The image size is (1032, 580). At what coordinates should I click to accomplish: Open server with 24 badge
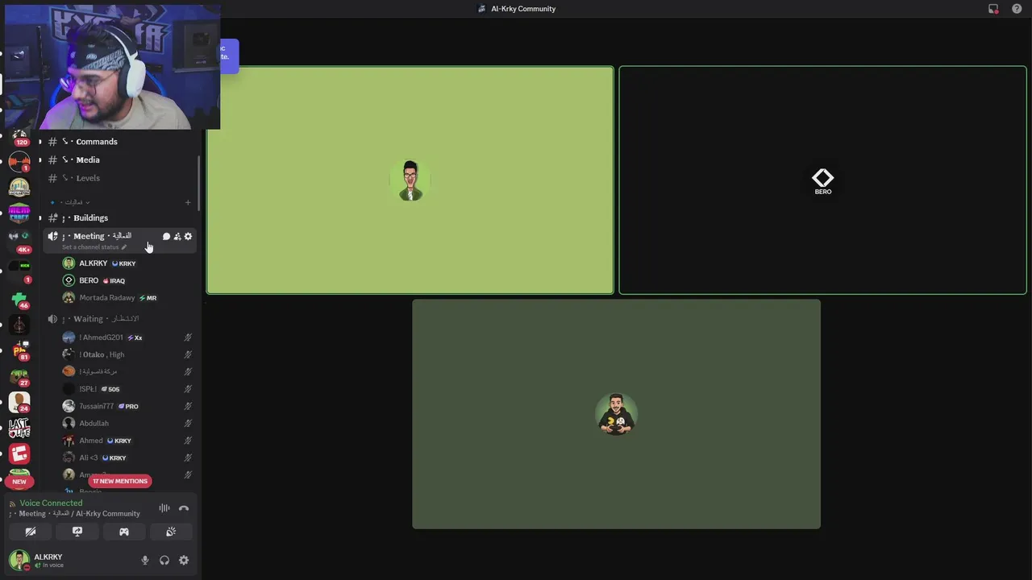19,402
